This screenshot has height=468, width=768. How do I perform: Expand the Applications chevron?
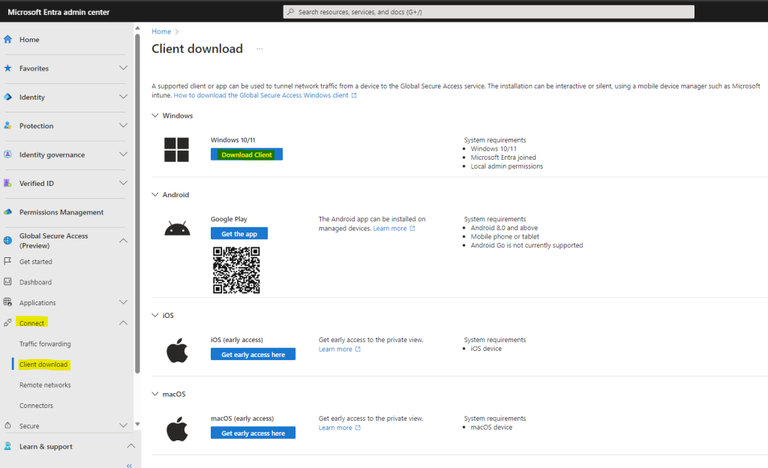pos(124,302)
